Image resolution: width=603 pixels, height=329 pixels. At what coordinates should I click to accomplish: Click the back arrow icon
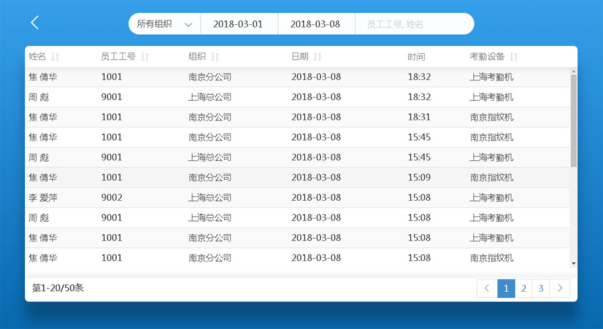point(35,23)
